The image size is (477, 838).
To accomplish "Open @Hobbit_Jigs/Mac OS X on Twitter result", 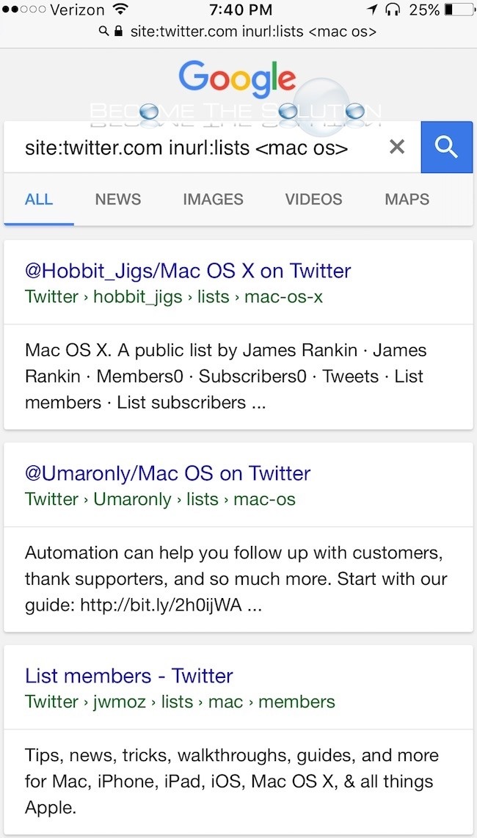I will point(188,271).
